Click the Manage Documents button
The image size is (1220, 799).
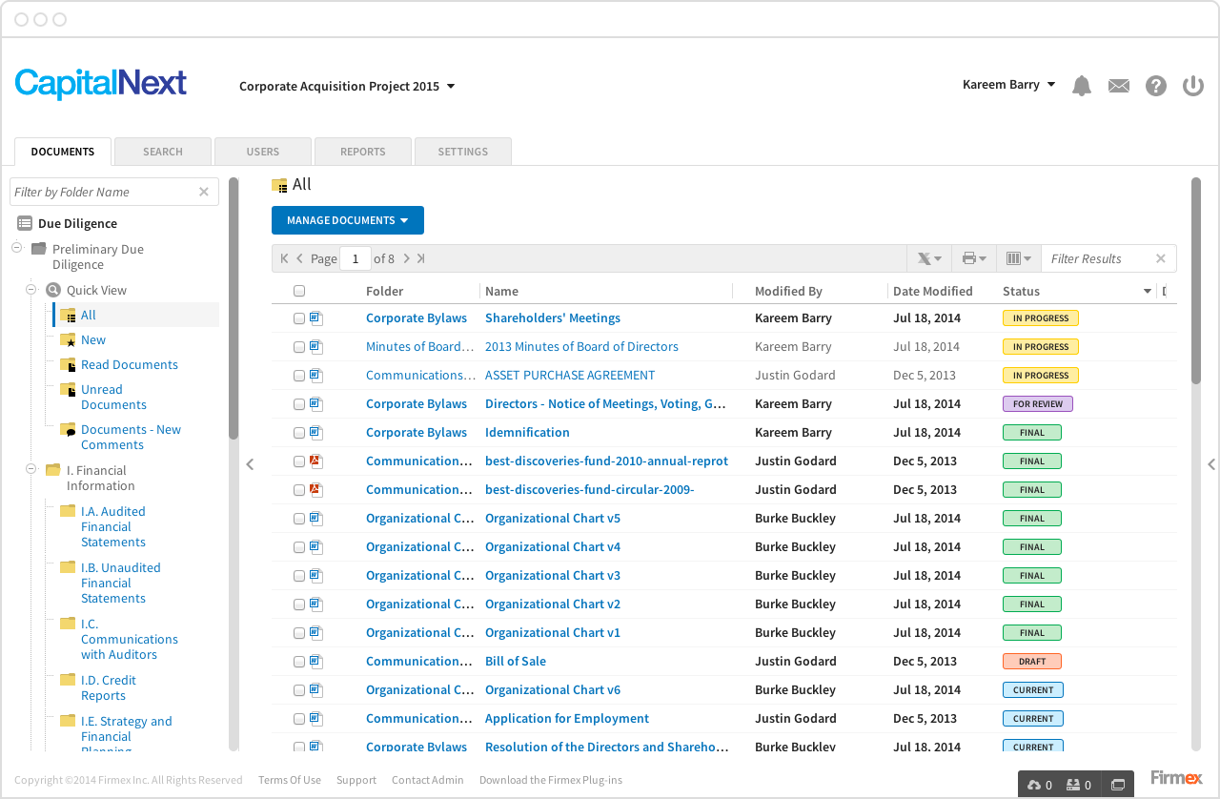pos(347,220)
